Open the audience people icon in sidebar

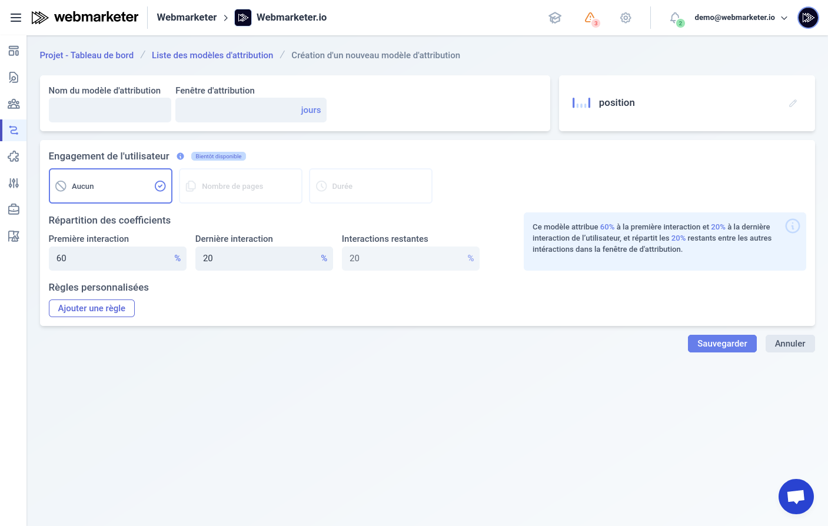[x=14, y=104]
